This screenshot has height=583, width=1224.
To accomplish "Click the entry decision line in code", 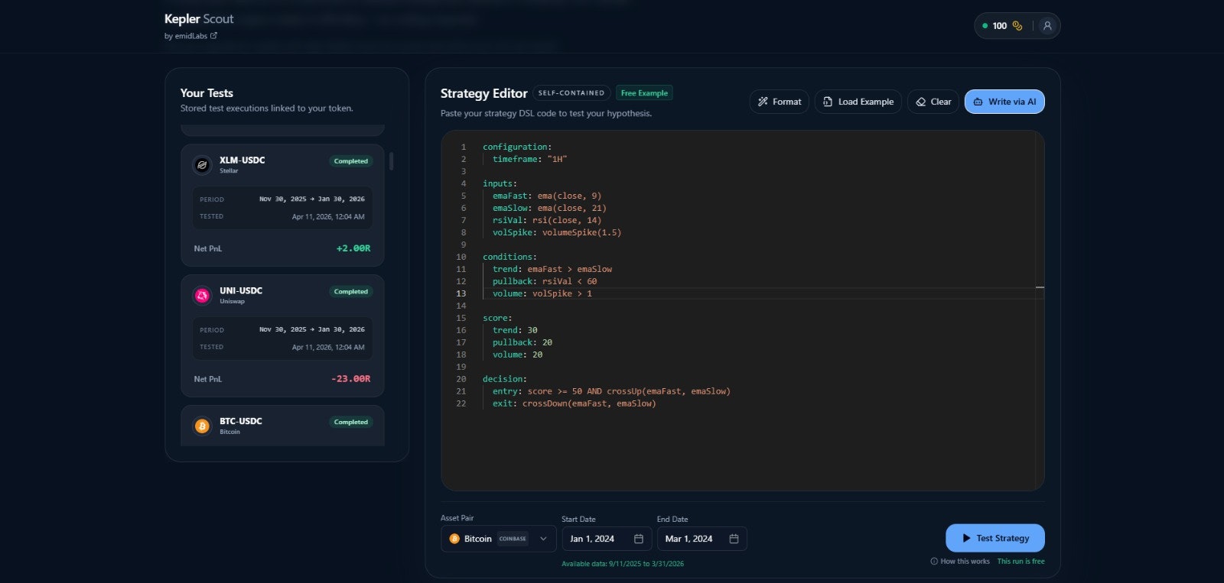I will [x=611, y=391].
